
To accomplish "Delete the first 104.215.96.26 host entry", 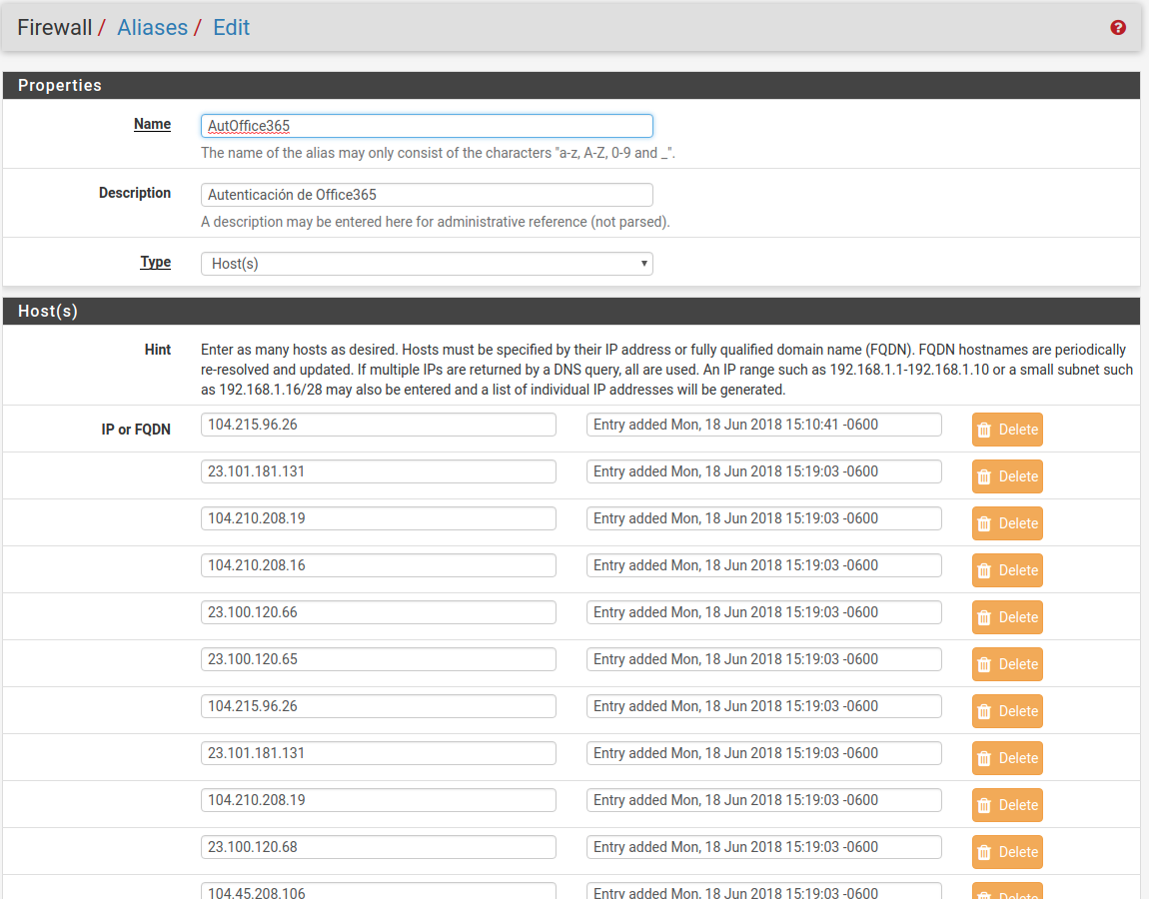I will pyautogui.click(x=1007, y=430).
